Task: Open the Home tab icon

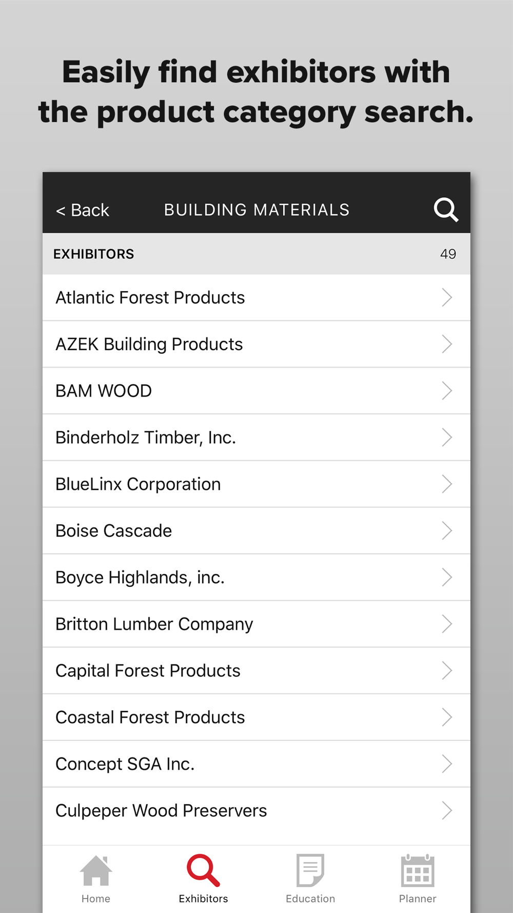Action: tap(96, 870)
